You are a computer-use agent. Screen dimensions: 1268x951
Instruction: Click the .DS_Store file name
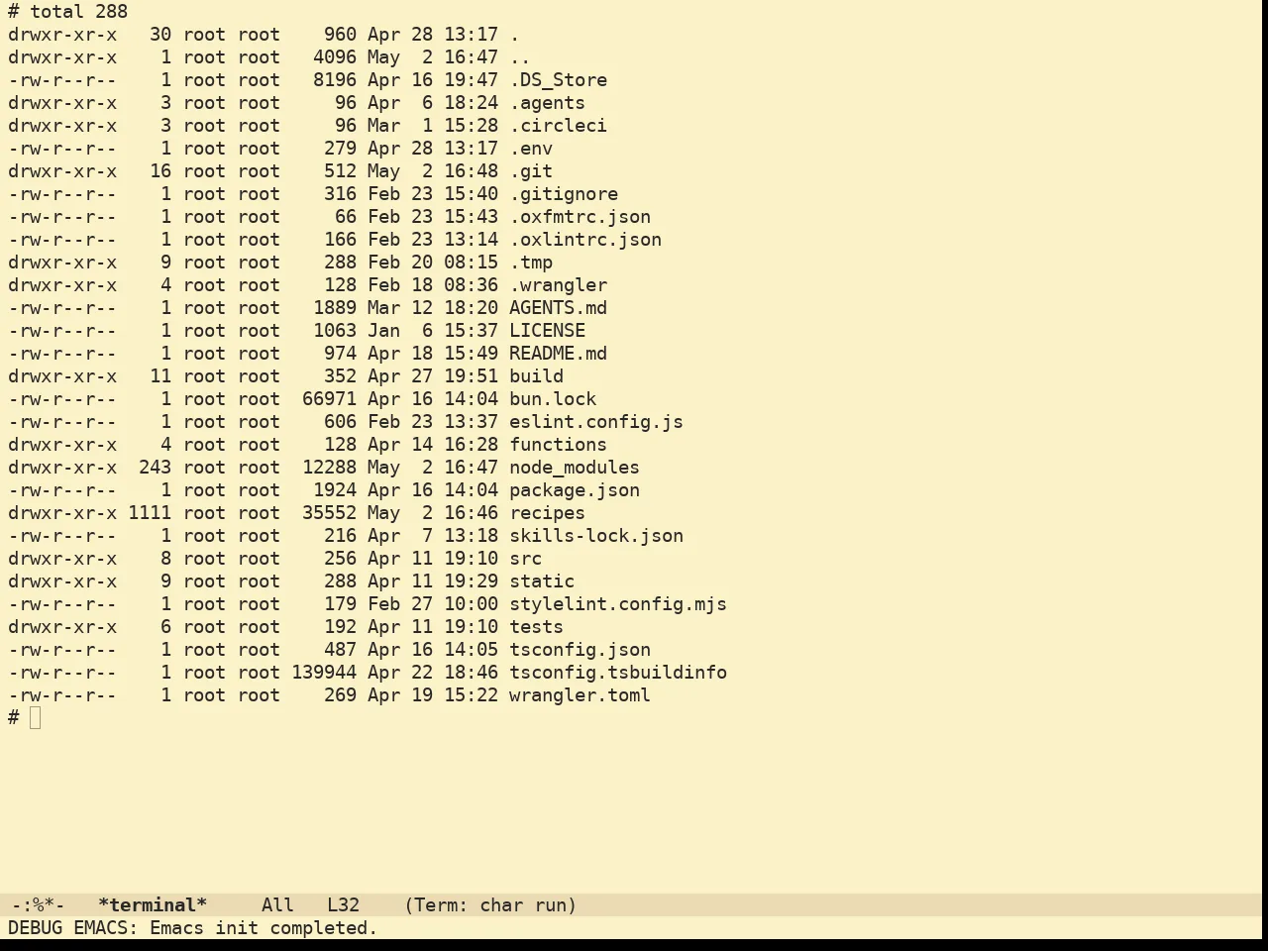[x=558, y=80]
